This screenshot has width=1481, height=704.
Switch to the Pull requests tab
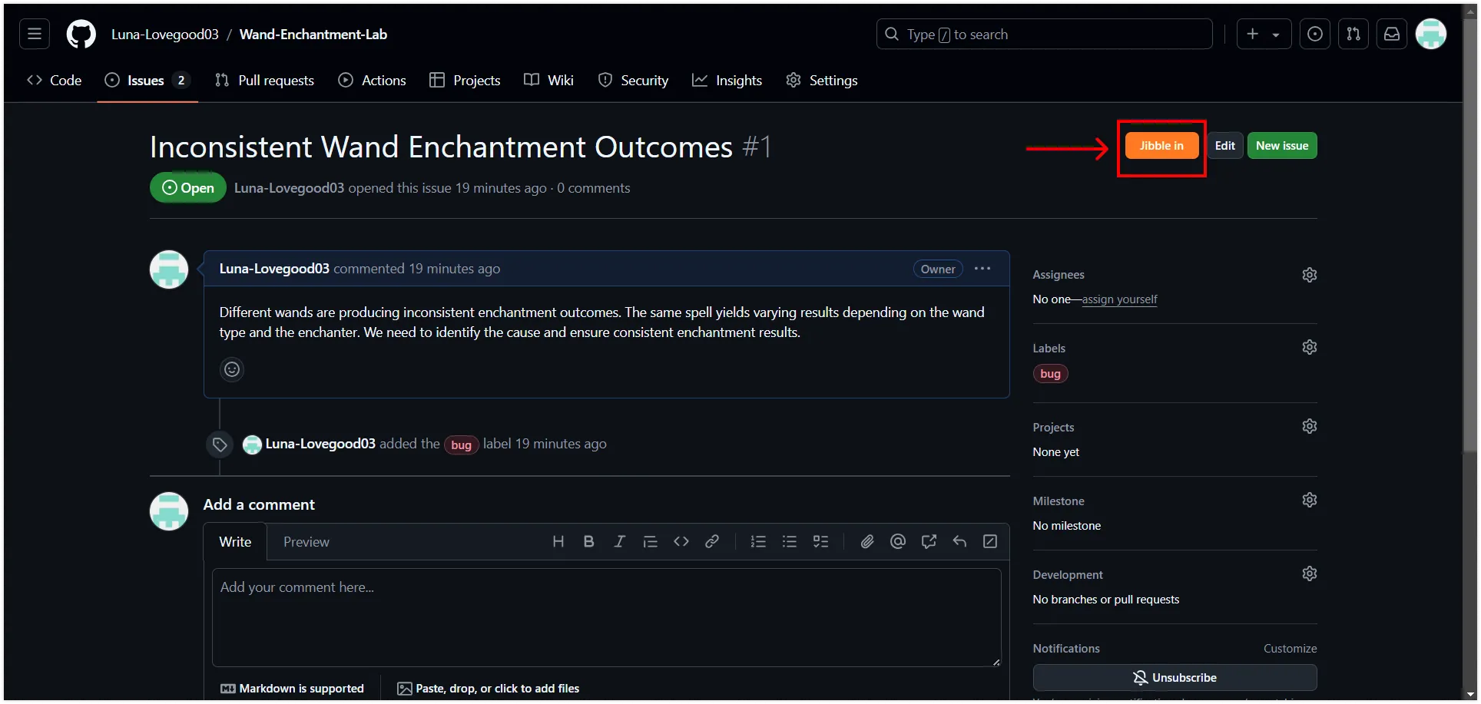(265, 81)
